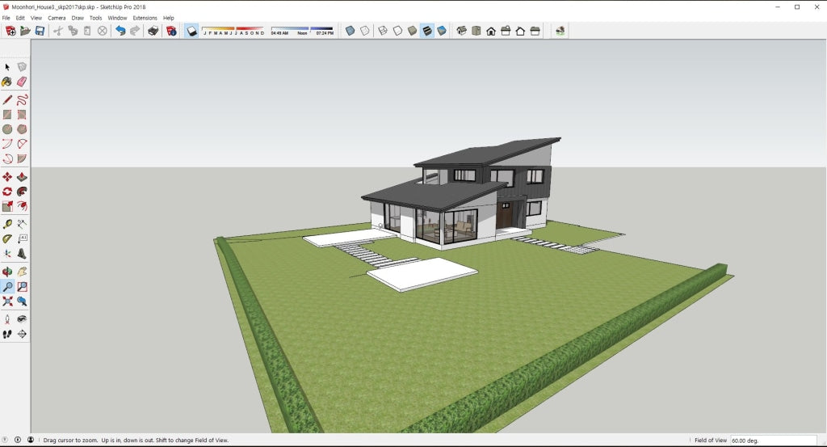
Task: Open the Window menu
Action: [x=117, y=18]
